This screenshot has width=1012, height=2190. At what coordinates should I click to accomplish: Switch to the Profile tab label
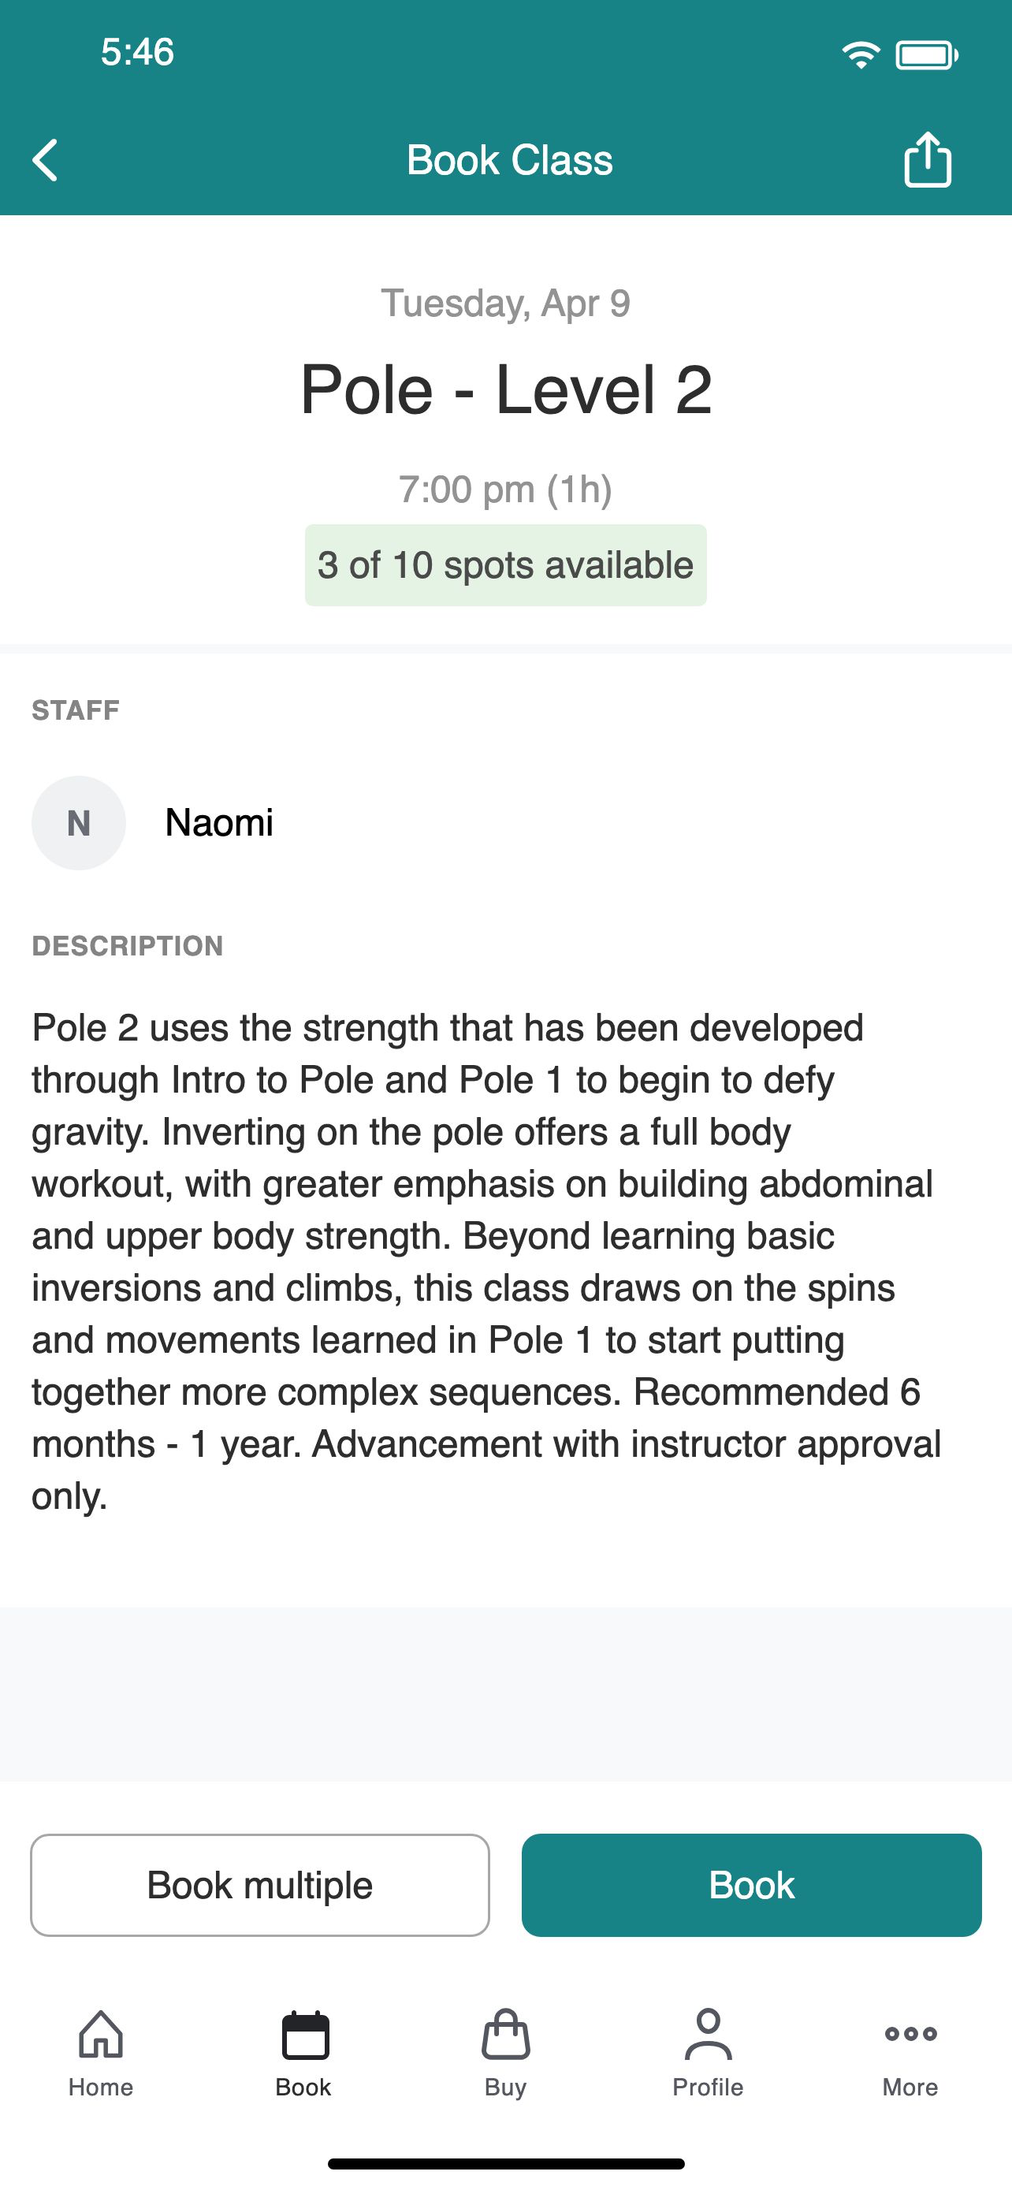point(708,2088)
